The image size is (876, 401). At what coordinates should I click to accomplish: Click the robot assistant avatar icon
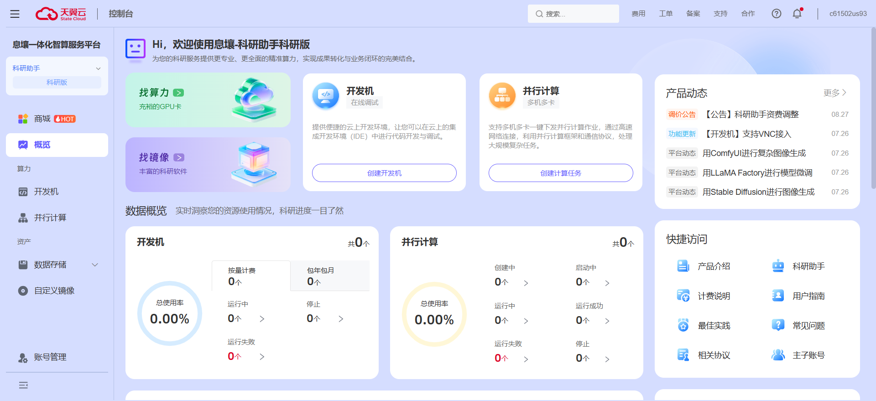136,48
